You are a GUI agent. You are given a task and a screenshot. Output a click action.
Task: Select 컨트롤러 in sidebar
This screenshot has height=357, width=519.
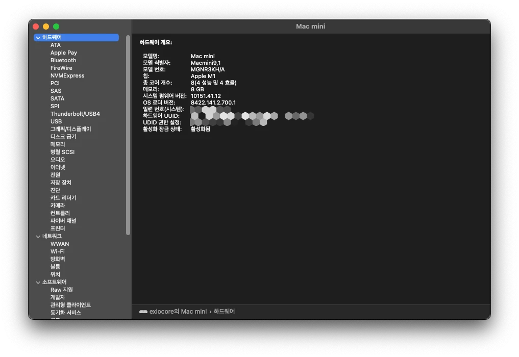click(60, 213)
